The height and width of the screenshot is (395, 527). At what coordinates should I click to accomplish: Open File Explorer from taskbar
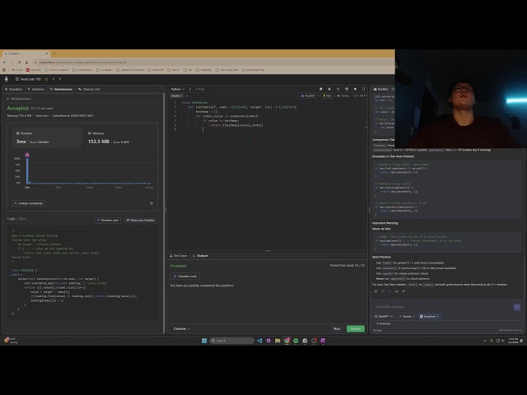tap(277, 341)
